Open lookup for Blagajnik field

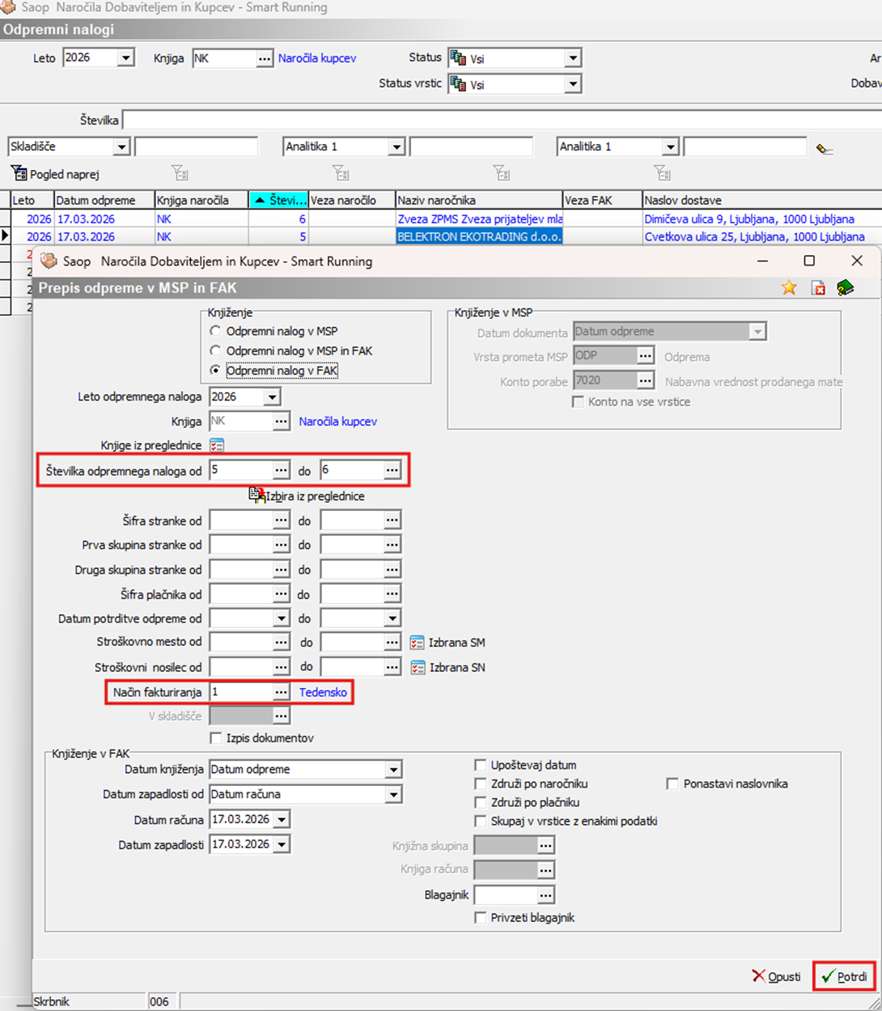pyautogui.click(x=546, y=895)
